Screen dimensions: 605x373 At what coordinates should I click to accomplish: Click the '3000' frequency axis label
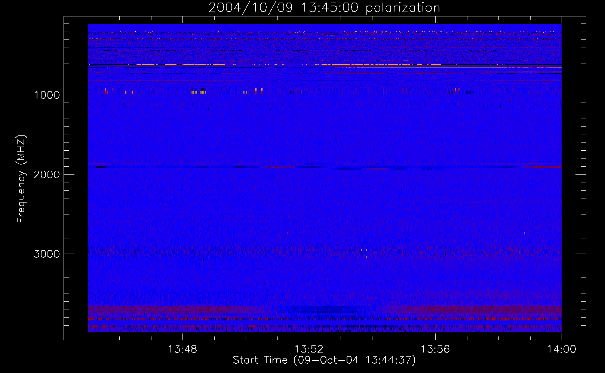[47, 254]
